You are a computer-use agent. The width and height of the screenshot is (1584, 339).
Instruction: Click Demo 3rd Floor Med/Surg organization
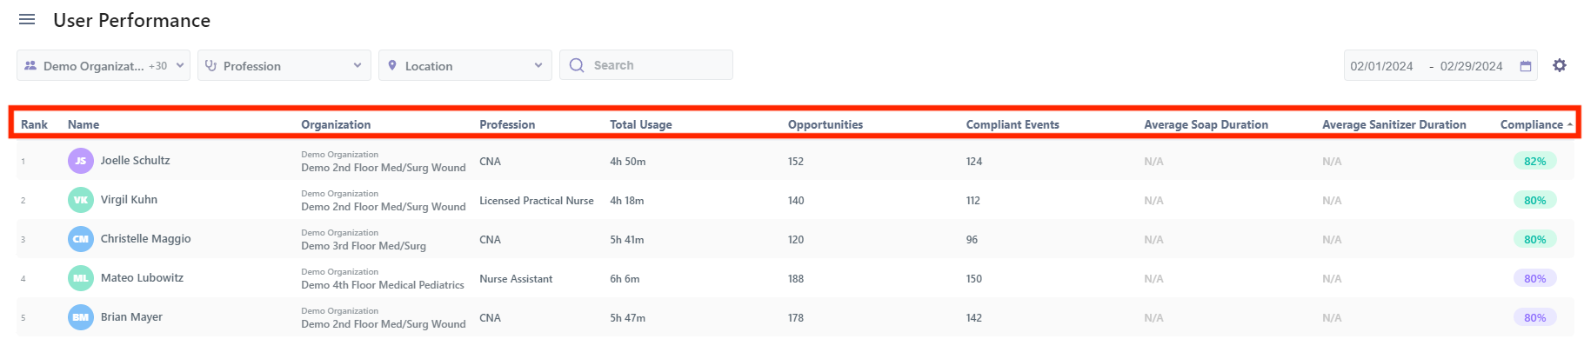point(364,246)
